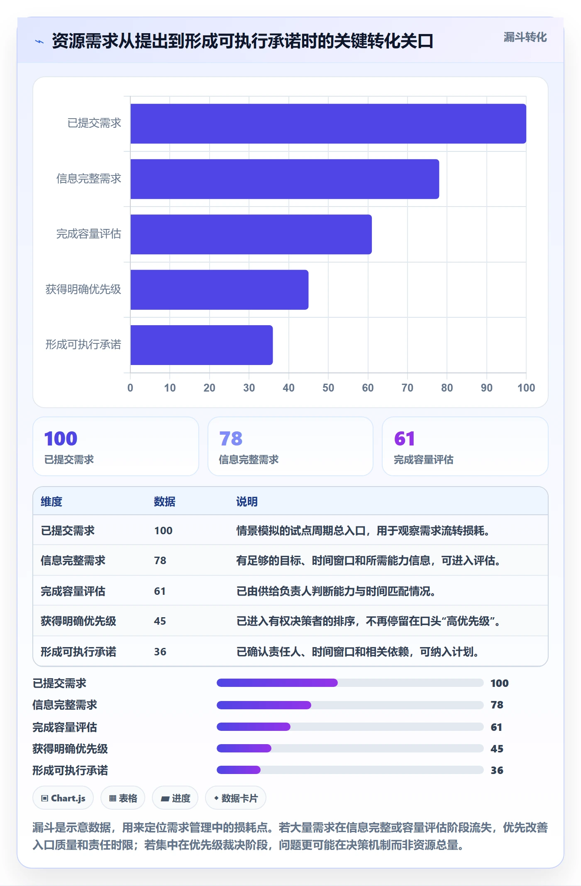Click the 说明 column header

click(x=247, y=501)
